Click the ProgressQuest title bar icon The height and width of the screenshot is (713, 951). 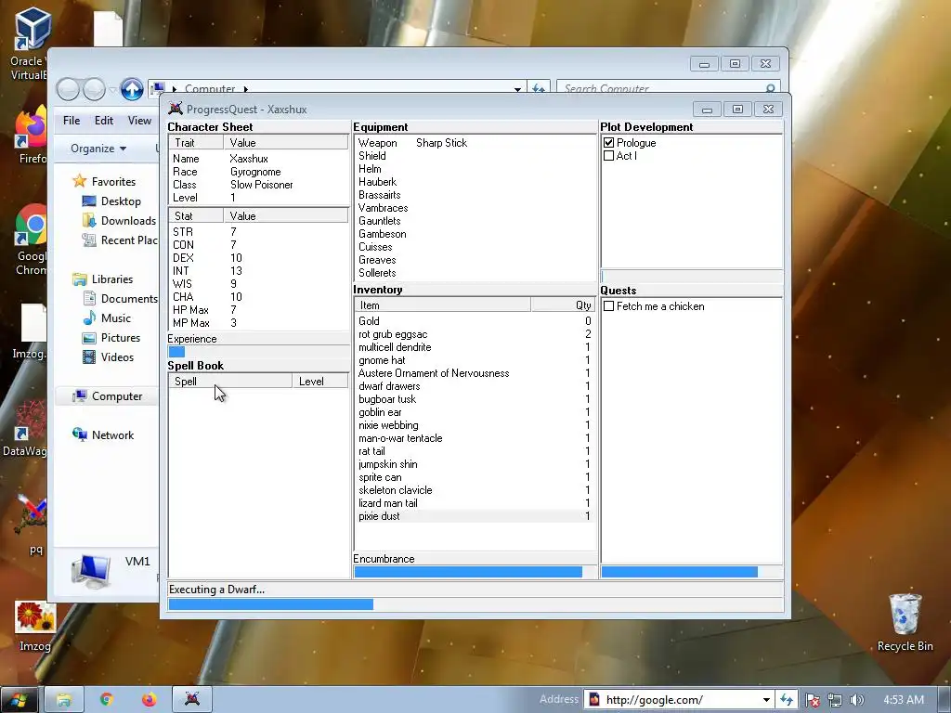pyautogui.click(x=176, y=109)
